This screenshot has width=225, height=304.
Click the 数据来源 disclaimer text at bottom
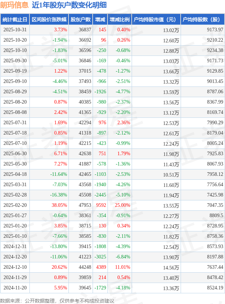tap(57, 301)
